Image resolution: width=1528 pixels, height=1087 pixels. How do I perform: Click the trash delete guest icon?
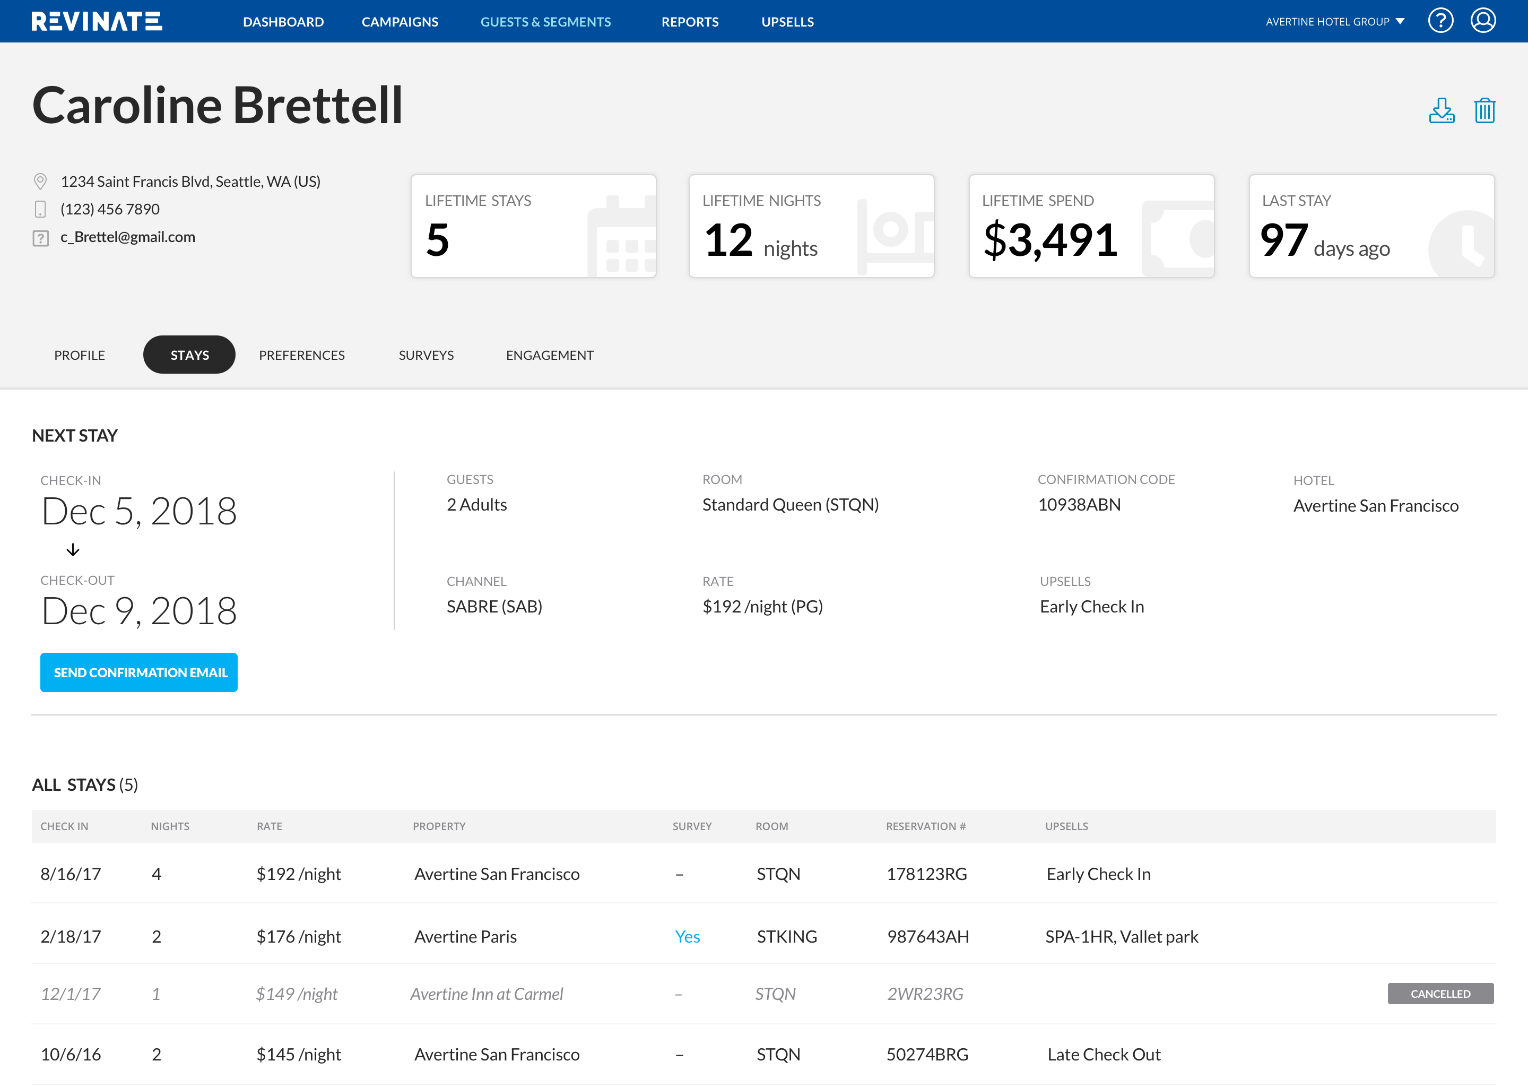pos(1484,111)
